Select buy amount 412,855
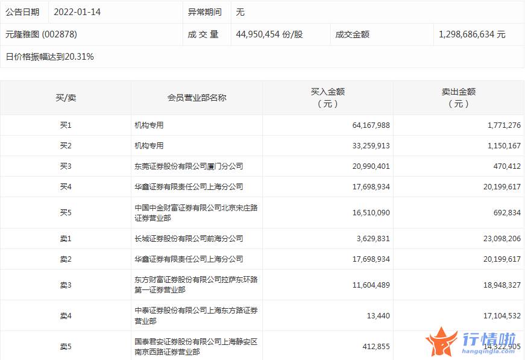Screen dimensions: 525x360 [376, 347]
